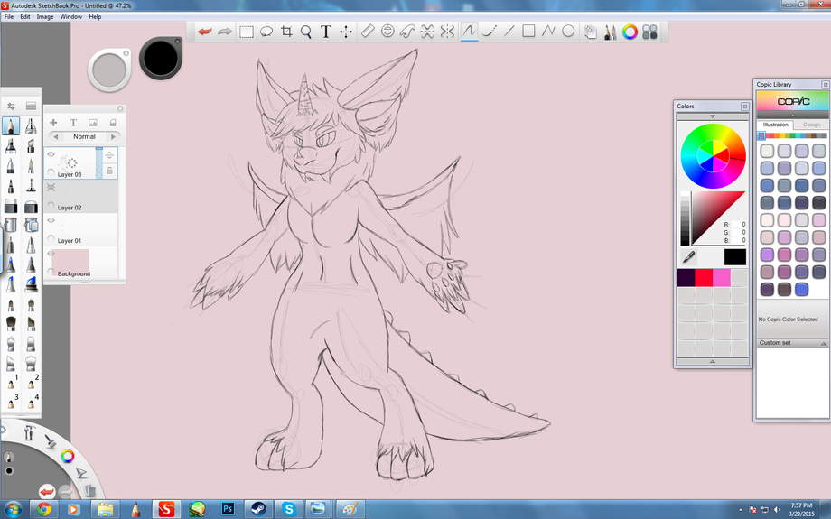Pick the flood fill paint bucket
The height and width of the screenshot is (519, 831).
click(11, 225)
